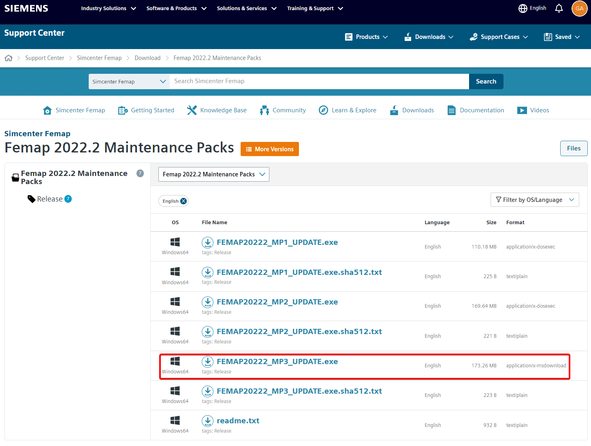Go to home via the breadcrumb house icon
Image resolution: width=591 pixels, height=446 pixels.
coord(9,58)
